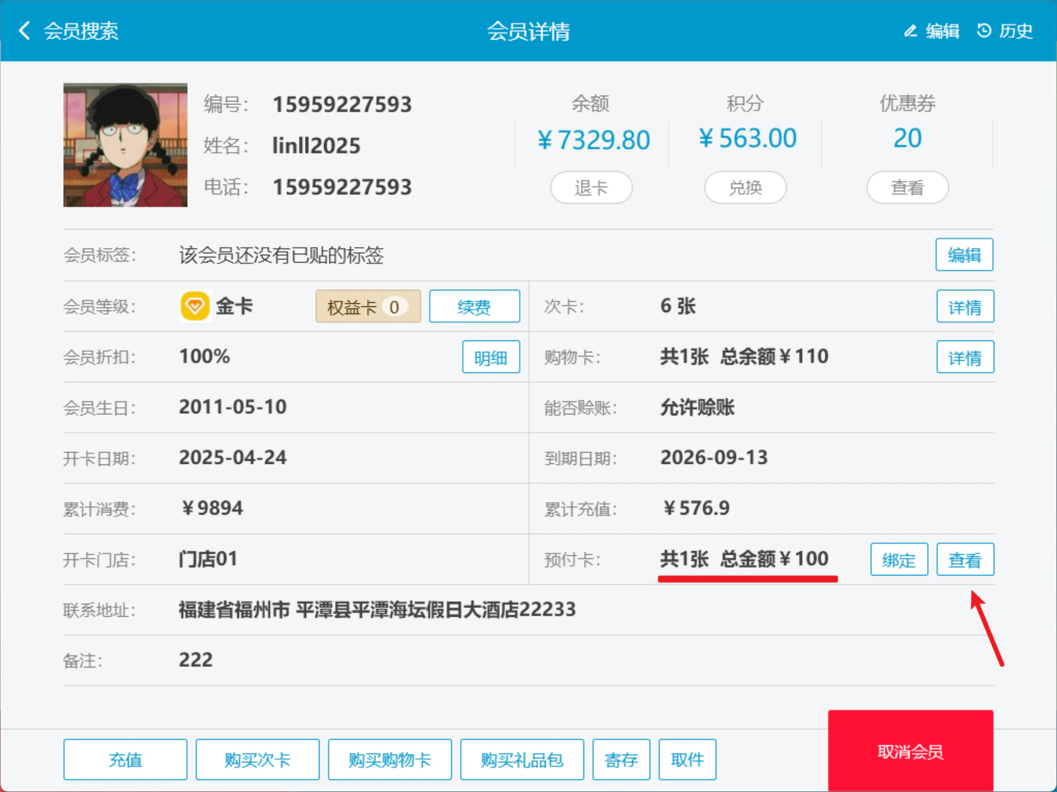Edit member tags with 编辑 button
The height and width of the screenshot is (792, 1057).
pos(964,255)
